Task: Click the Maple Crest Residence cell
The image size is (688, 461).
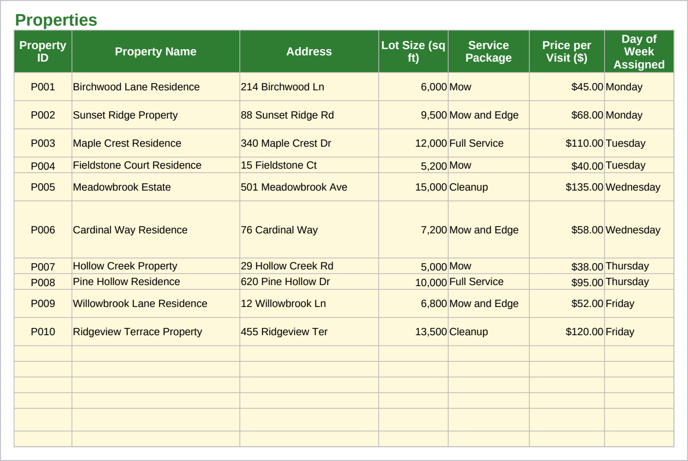Action: click(x=156, y=144)
